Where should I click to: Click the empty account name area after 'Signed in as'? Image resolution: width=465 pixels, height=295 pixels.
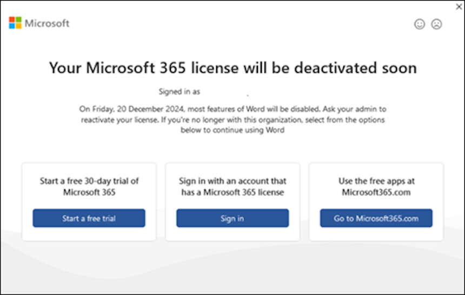coord(225,91)
